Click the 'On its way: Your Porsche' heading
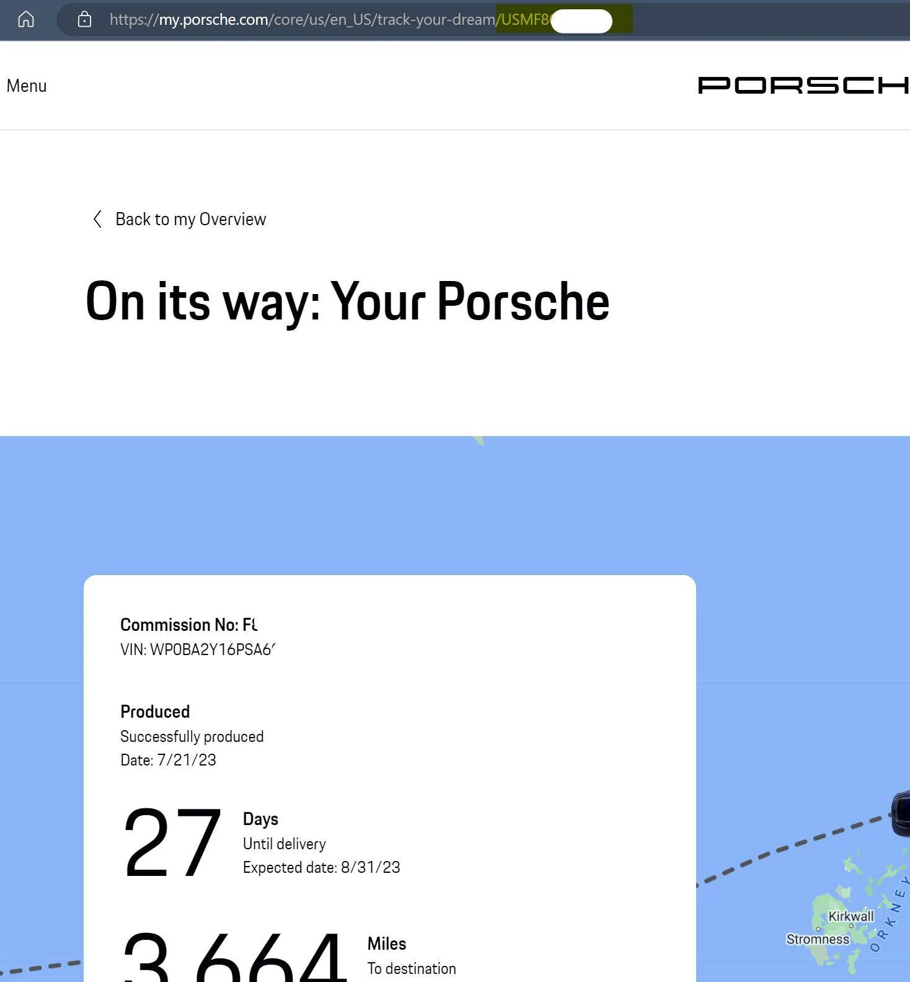The width and height of the screenshot is (910, 982). pos(347,301)
